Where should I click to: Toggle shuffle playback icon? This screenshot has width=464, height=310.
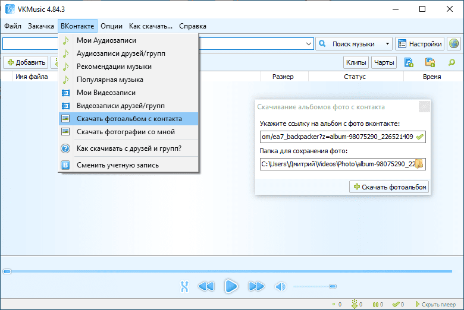click(184, 286)
